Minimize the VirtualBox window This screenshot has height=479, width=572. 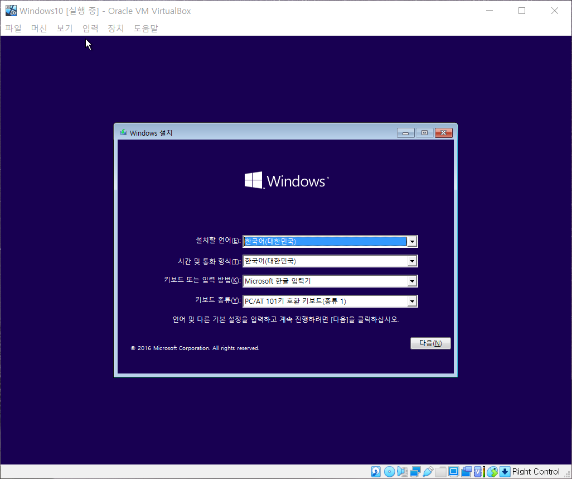pyautogui.click(x=489, y=11)
